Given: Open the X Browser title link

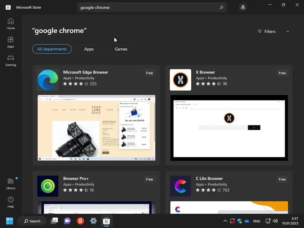Looking at the screenshot, I should pos(205,72).
